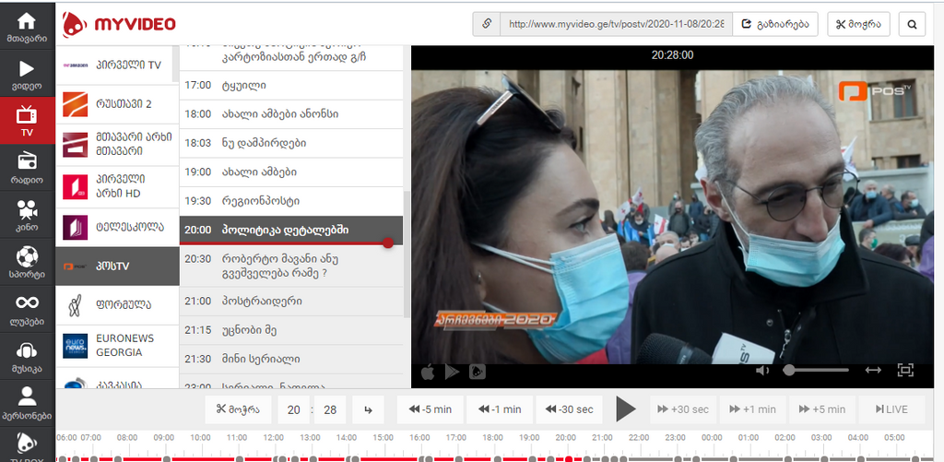Open the 18:03 ნუ დამპირდები program
Viewport: 944px width, 462px height.
tap(291, 143)
